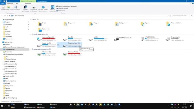Open YouTube folder in quick access
This screenshot has height=109, width=194.
(x=8, y=34)
